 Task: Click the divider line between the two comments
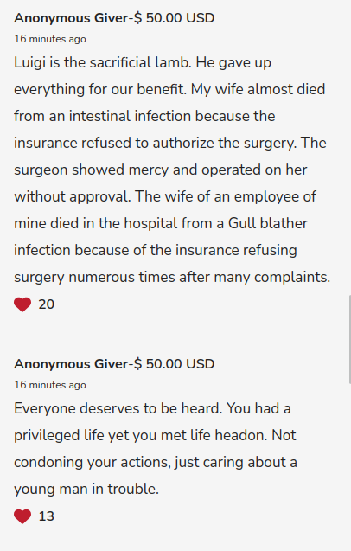click(x=173, y=336)
